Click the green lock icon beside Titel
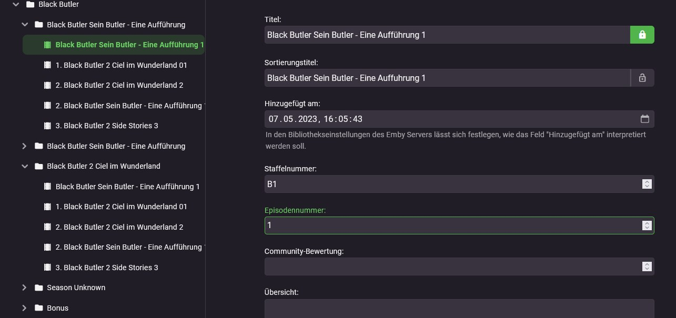676x318 pixels. tap(642, 35)
